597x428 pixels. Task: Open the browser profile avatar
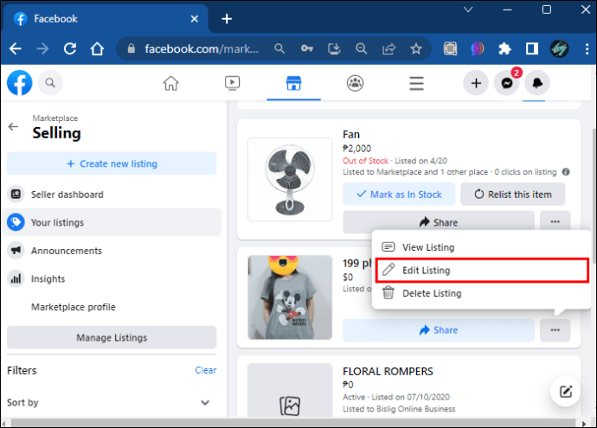[x=559, y=48]
